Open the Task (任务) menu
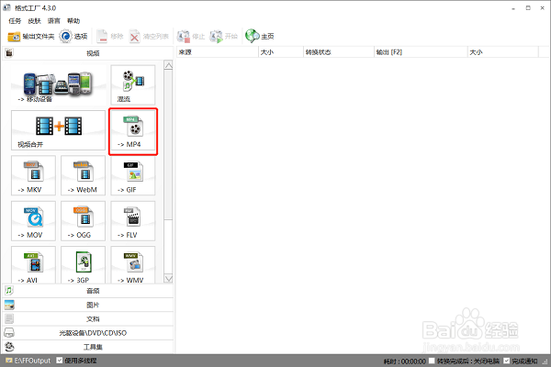Screen dimensions: 551x367 pyautogui.click(x=15, y=21)
